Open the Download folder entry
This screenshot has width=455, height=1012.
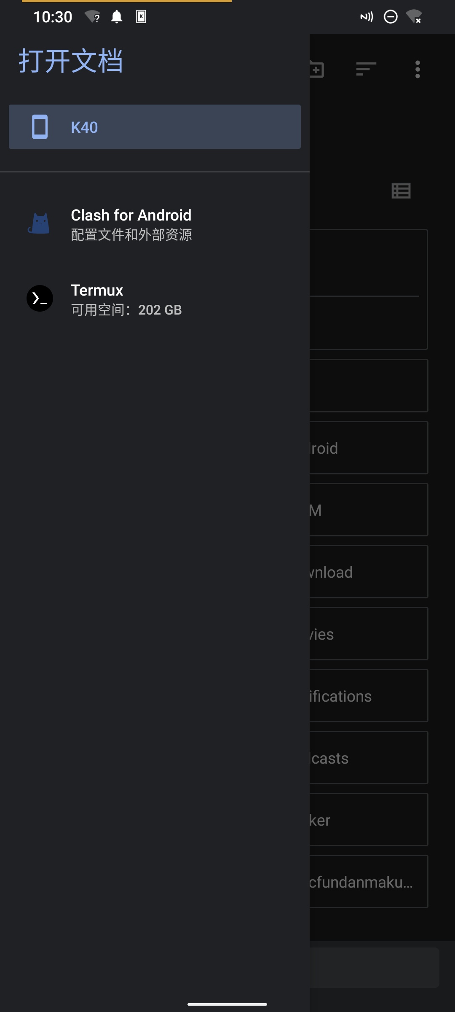369,572
